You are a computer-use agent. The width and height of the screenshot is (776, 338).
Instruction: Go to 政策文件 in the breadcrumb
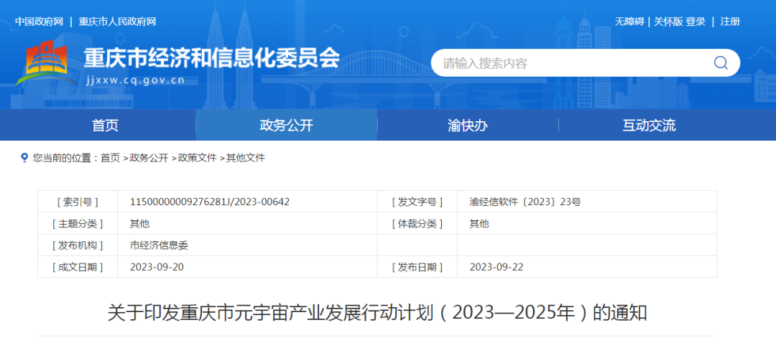coord(198,158)
